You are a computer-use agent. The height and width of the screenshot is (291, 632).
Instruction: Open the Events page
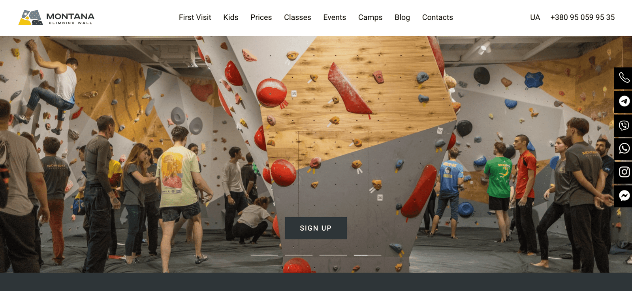pos(335,17)
